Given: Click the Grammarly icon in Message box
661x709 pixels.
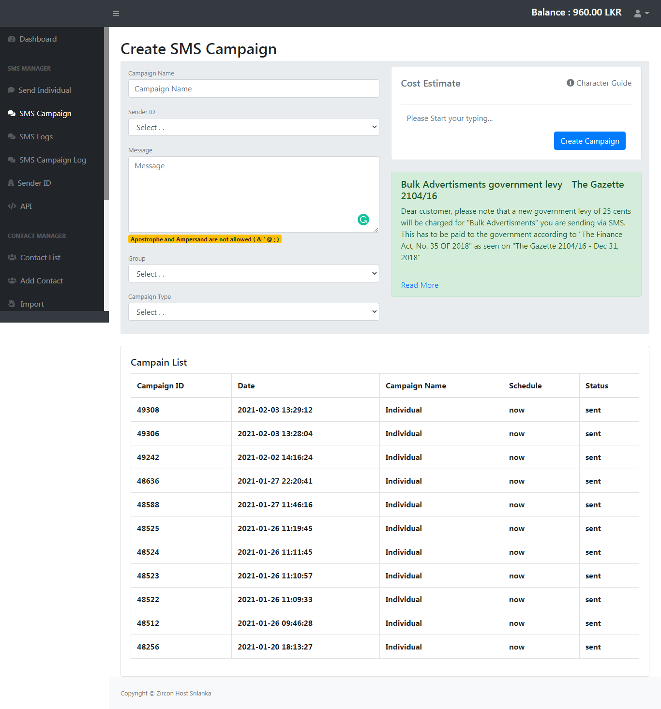Looking at the screenshot, I should pyautogui.click(x=363, y=220).
